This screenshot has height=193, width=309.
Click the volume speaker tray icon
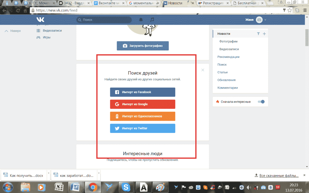coord(249,188)
